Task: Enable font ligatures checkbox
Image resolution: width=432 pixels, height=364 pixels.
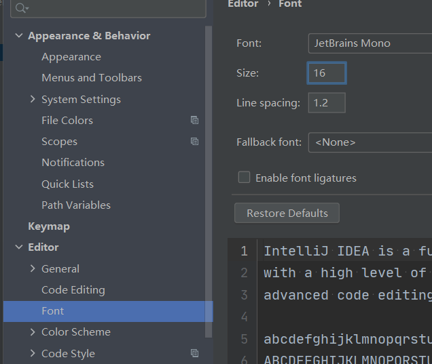Action: (244, 178)
